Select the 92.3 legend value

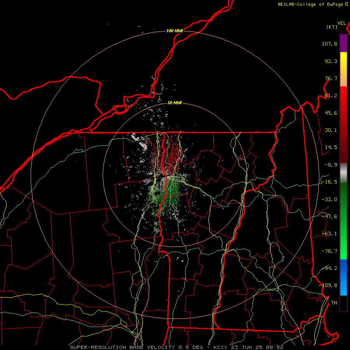331,61
